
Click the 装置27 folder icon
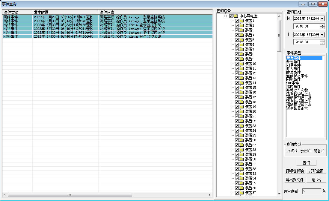tap(241, 145)
